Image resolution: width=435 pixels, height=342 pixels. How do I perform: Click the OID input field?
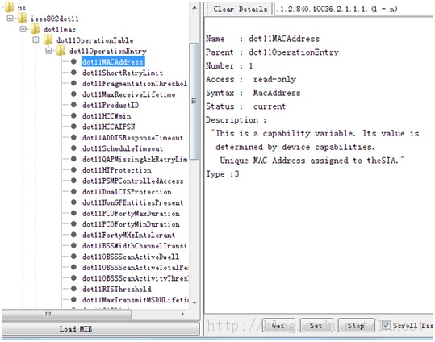353,9
